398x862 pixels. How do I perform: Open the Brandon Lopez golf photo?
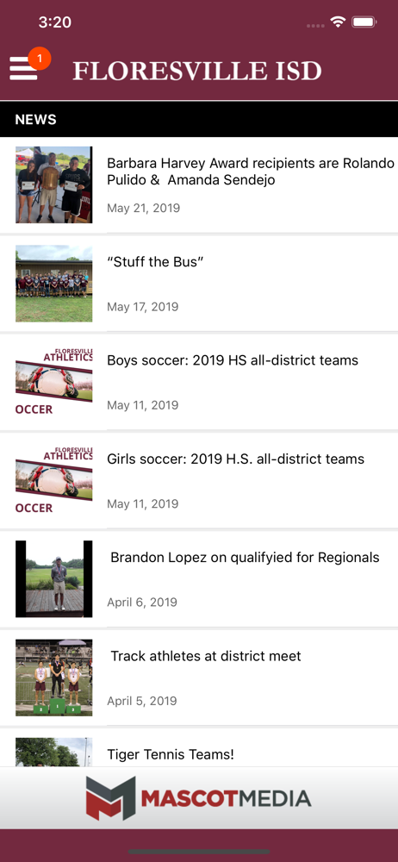(x=54, y=579)
